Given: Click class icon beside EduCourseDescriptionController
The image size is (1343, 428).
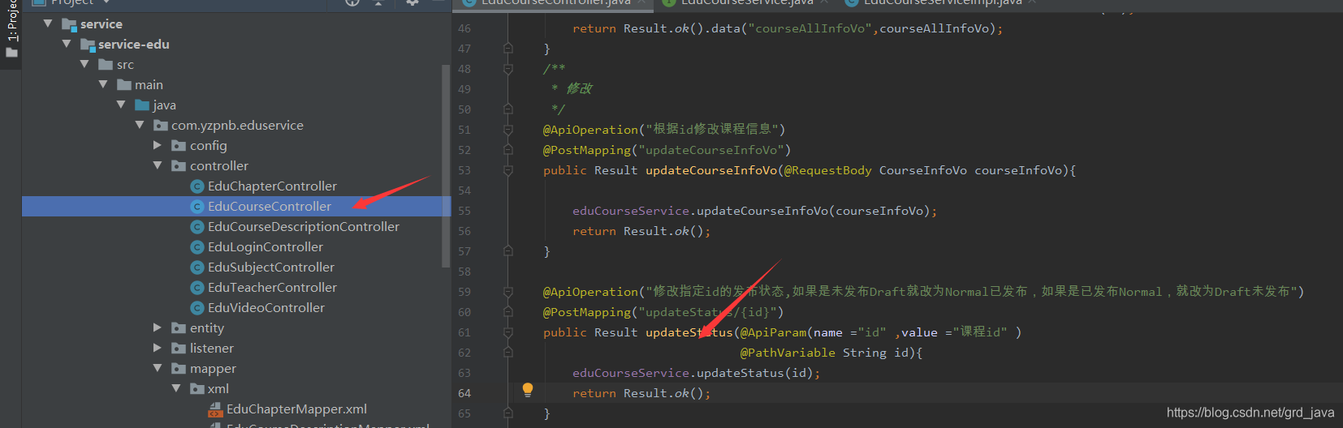Looking at the screenshot, I should 196,227.
